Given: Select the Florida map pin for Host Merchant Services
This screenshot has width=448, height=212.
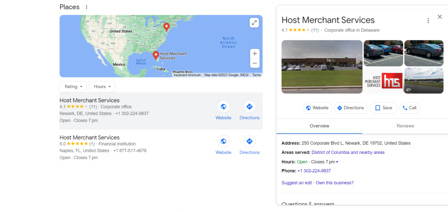Looking at the screenshot, I should [156, 55].
